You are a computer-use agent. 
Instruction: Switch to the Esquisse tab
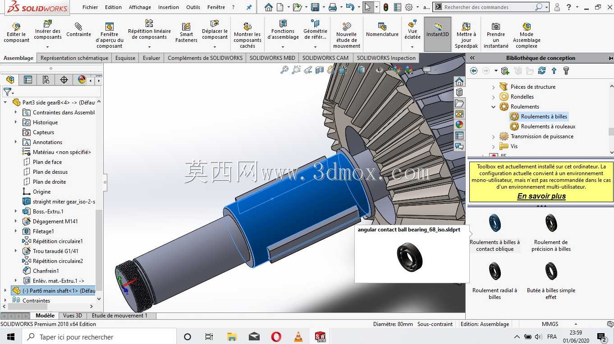pos(125,58)
